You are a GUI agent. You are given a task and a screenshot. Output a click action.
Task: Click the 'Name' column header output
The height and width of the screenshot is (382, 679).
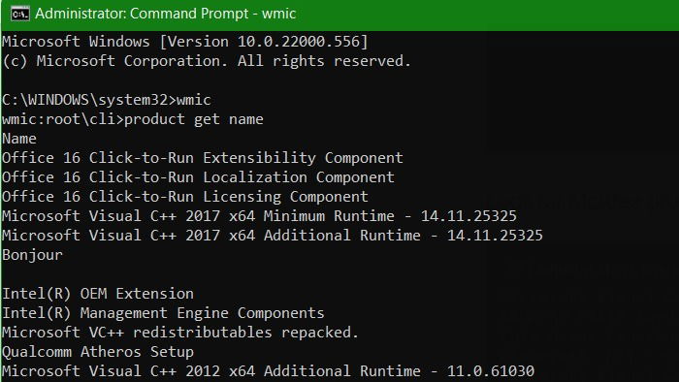pos(19,139)
